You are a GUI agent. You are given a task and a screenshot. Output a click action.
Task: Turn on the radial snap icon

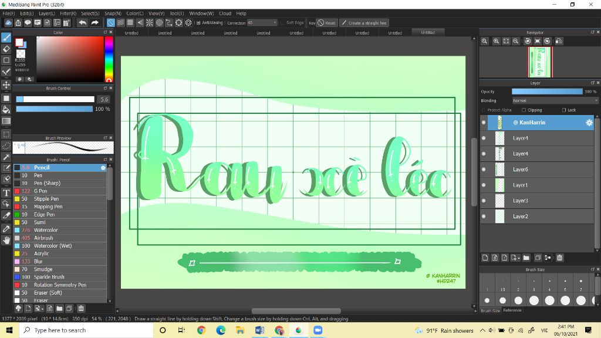pos(150,23)
